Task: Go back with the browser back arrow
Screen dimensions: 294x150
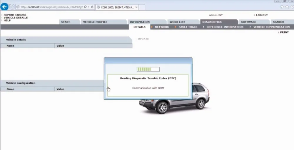Action: pyautogui.click(x=4, y=7)
